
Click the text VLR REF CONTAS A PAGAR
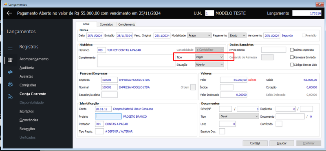(124, 50)
